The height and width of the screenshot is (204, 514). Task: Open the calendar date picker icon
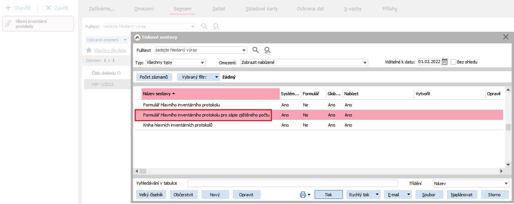tap(445, 62)
